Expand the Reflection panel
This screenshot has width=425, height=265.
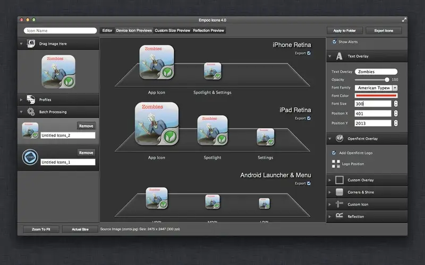pyautogui.click(x=330, y=216)
